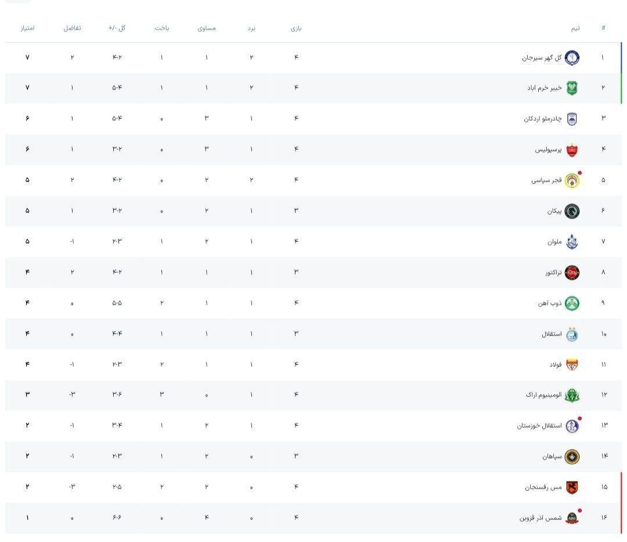Click the برد column header
This screenshot has width=627, height=542.
[251, 28]
